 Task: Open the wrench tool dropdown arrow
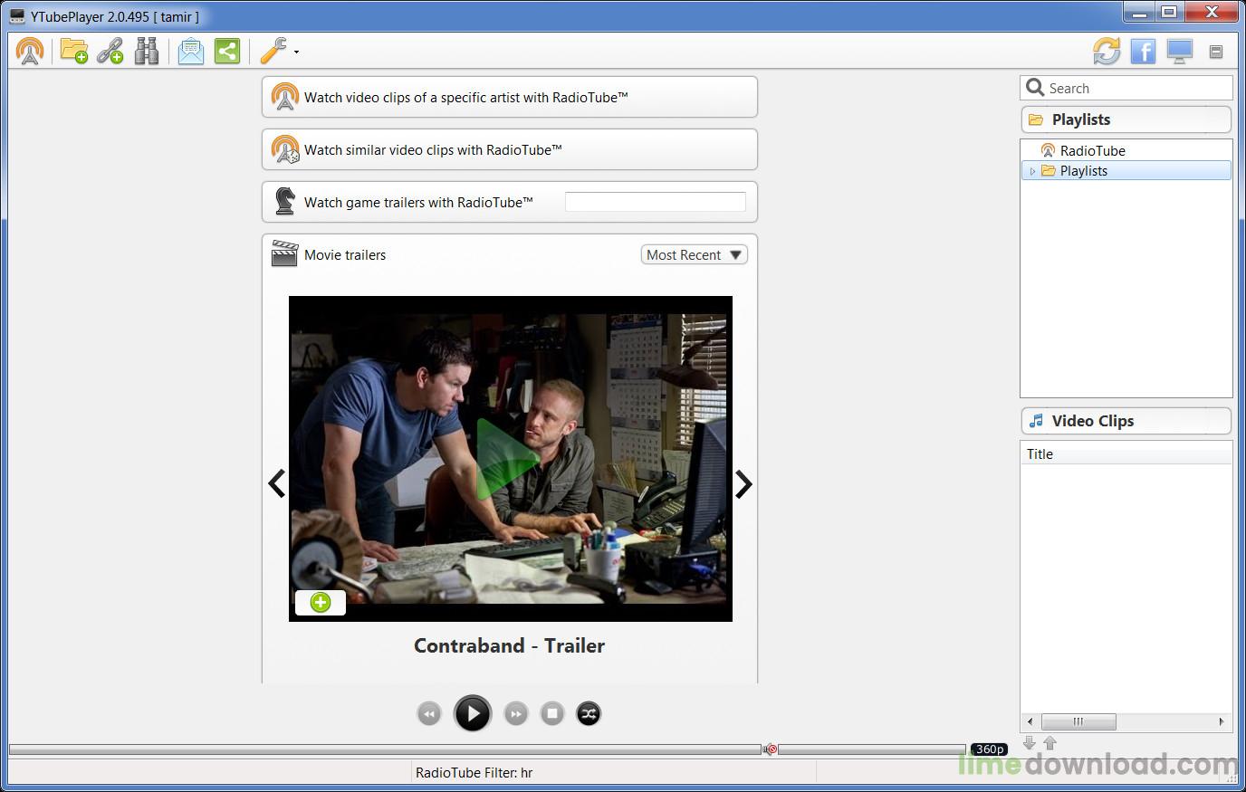coord(296,52)
